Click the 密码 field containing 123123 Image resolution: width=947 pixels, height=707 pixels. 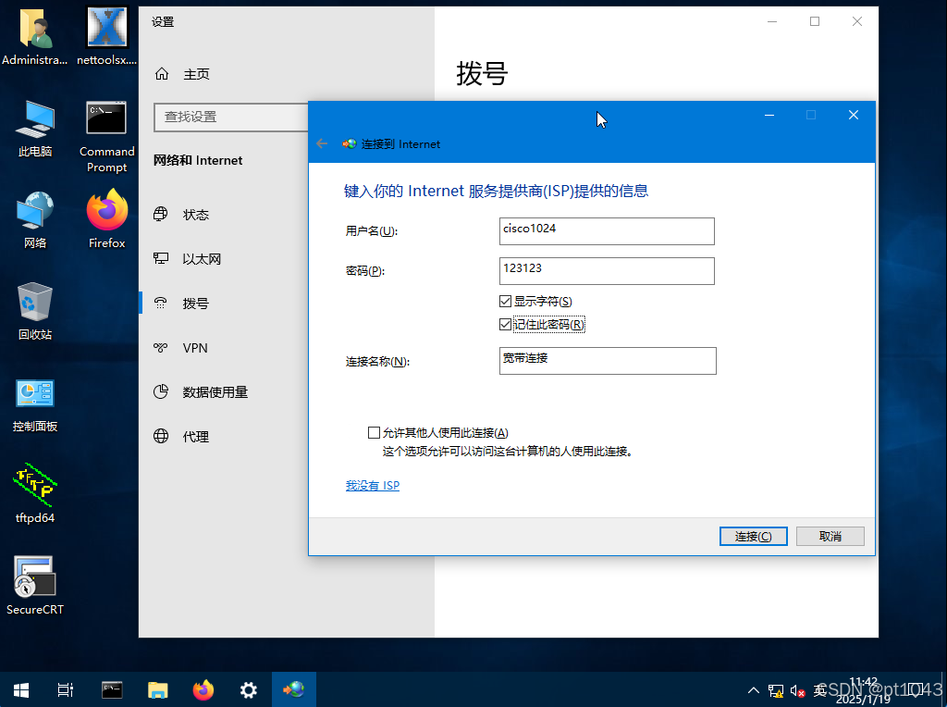(607, 271)
